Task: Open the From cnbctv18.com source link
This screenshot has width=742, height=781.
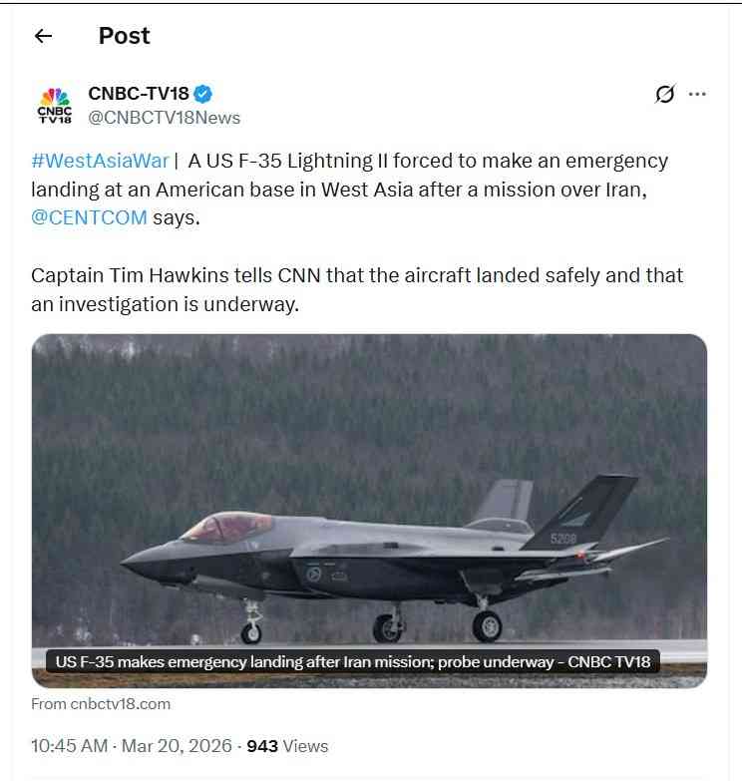Action: pos(101,704)
